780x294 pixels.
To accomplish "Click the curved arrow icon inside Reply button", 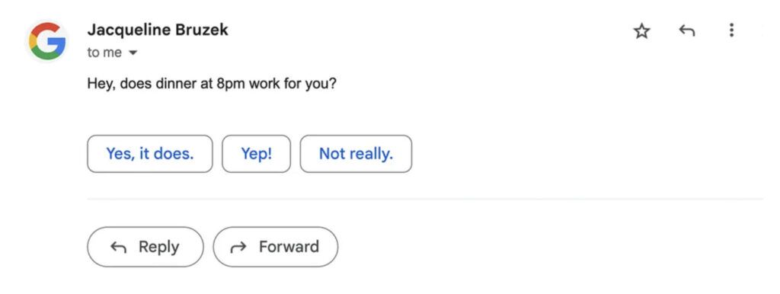I will tap(118, 248).
